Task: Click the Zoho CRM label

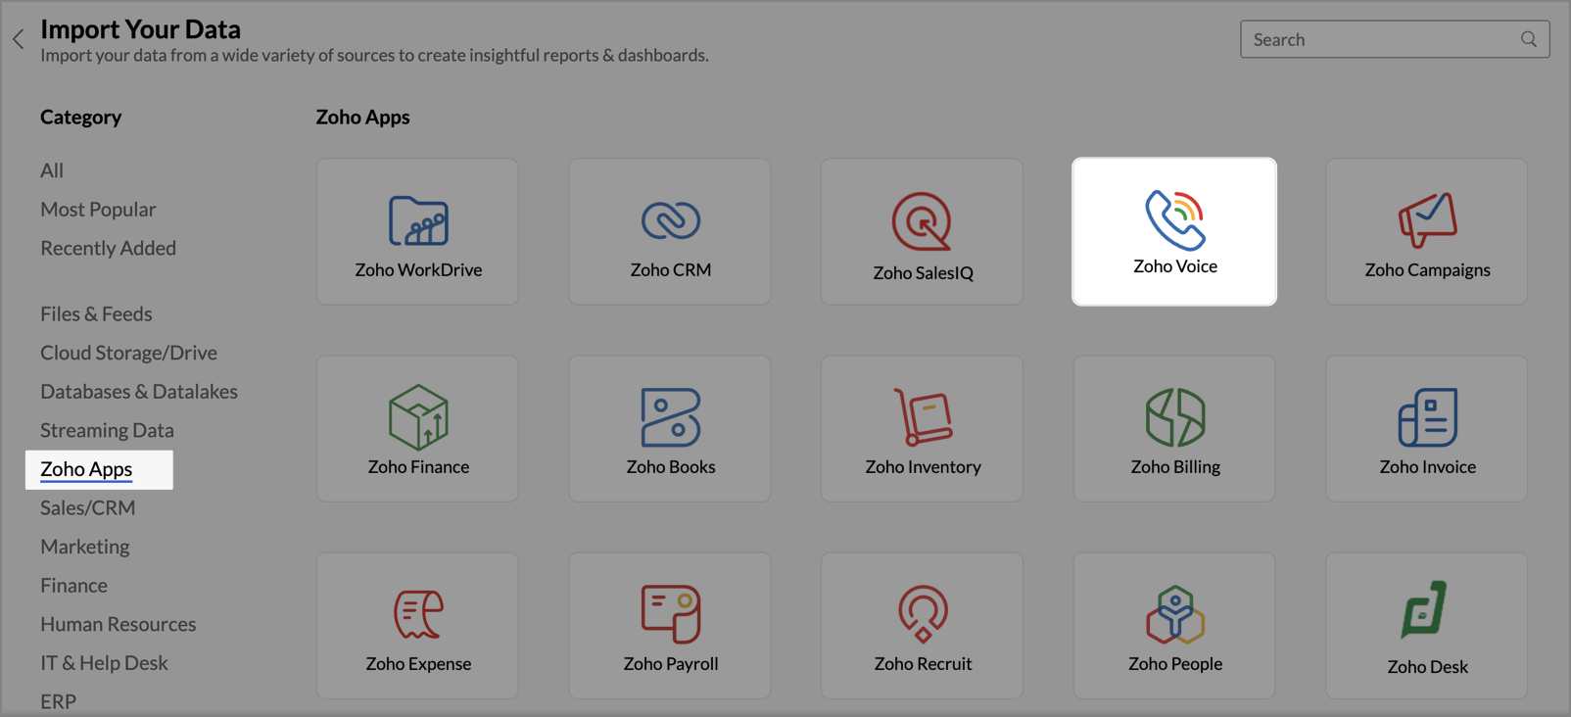Action: click(671, 269)
